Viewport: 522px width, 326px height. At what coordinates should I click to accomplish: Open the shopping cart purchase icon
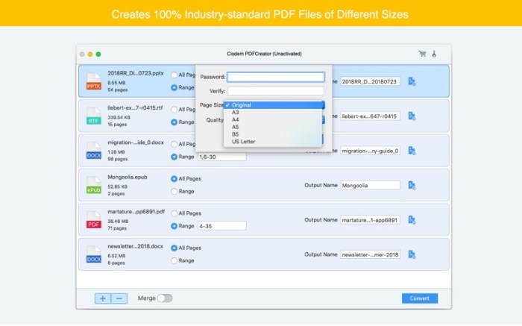pos(422,54)
